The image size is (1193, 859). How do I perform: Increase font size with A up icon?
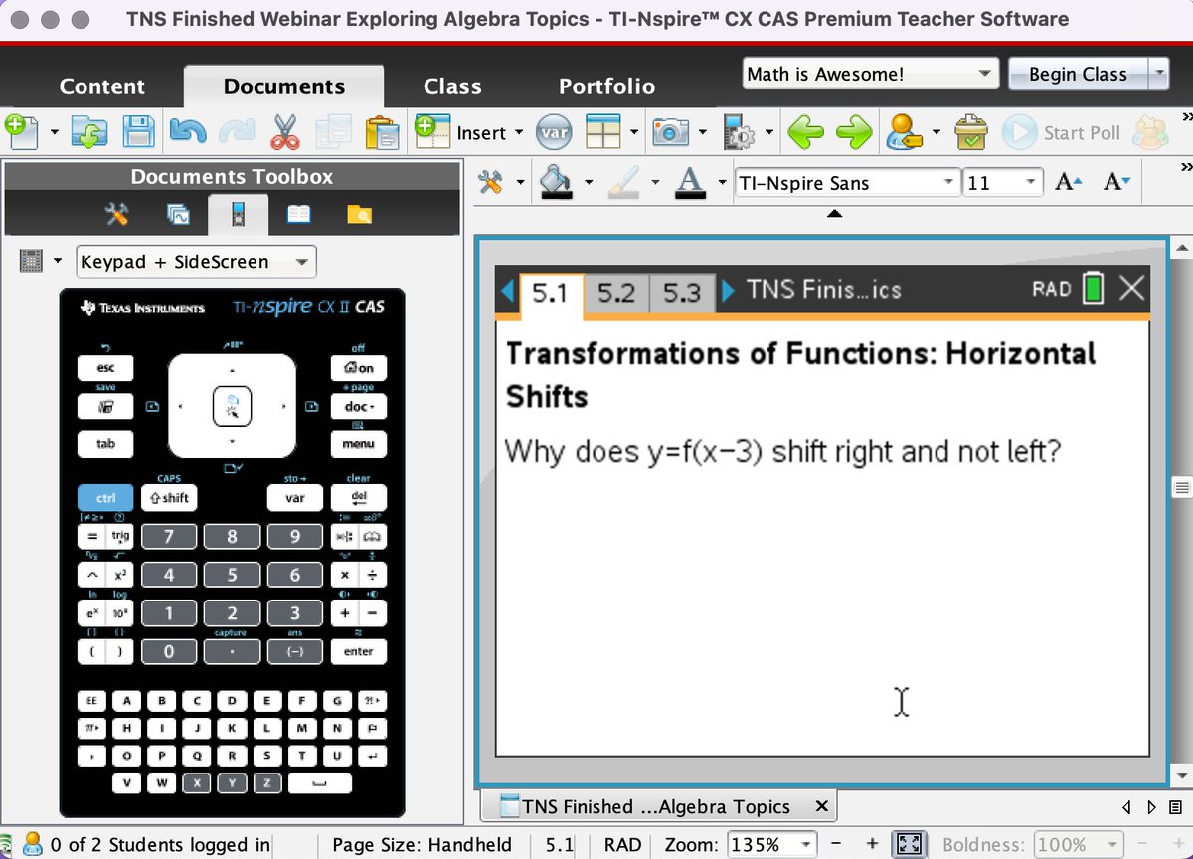1068,182
